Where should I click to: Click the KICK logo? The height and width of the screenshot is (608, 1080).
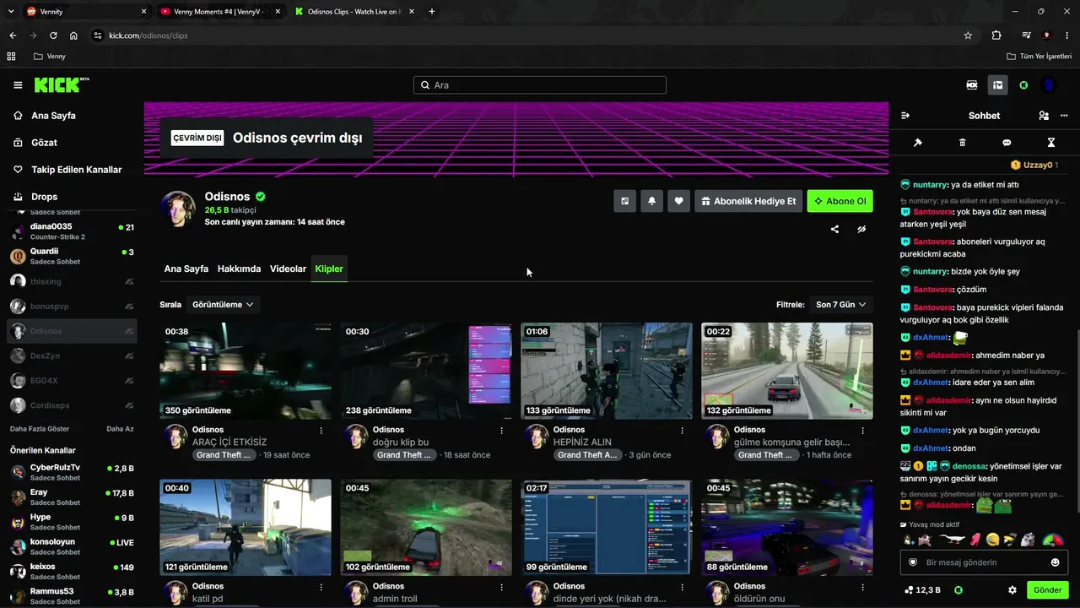pyautogui.click(x=62, y=84)
